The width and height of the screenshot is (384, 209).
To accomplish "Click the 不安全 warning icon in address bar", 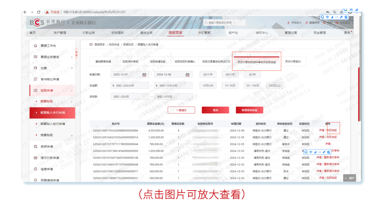I will click(x=47, y=12).
